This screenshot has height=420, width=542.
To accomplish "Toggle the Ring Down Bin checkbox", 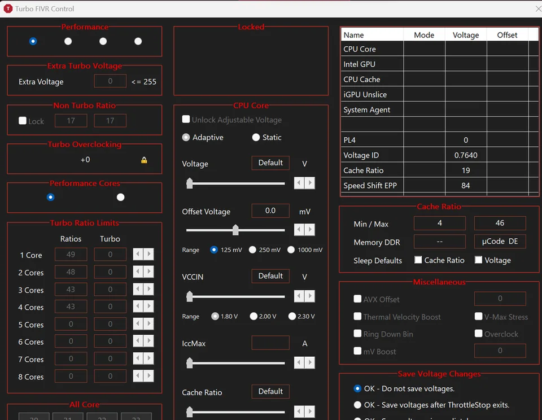I will [x=357, y=333].
